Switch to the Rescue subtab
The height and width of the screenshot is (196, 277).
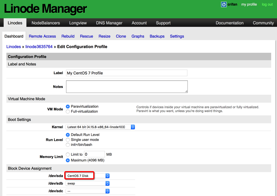pyautogui.click(x=86, y=36)
